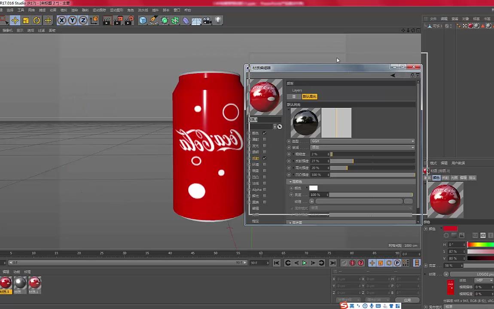The width and height of the screenshot is (494, 309).
Task: Click the coordinate system cube icon
Action: tap(94, 21)
